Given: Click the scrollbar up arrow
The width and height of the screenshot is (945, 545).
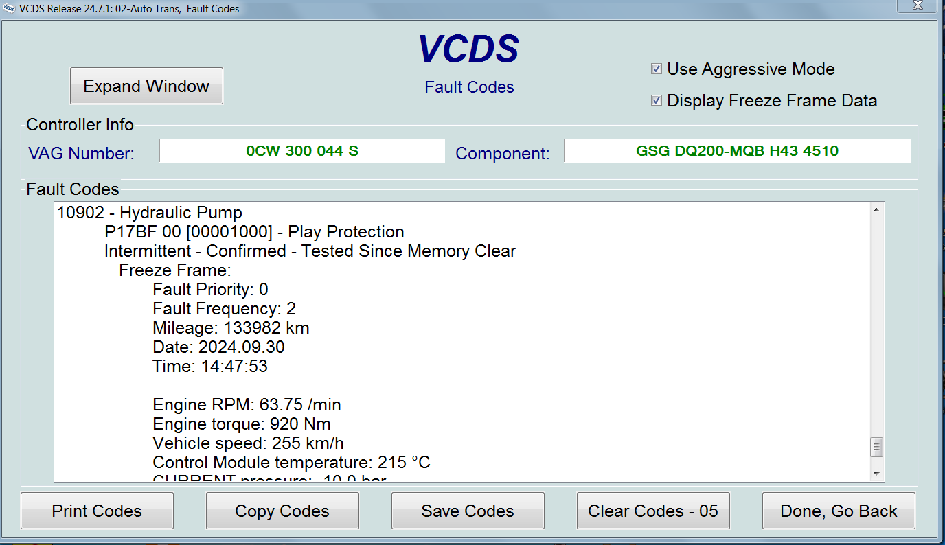Looking at the screenshot, I should point(876,210).
